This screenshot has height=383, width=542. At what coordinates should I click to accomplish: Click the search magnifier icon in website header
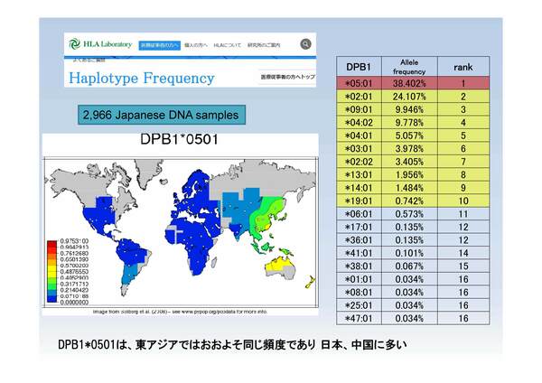307,43
